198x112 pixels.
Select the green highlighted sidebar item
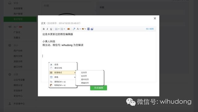pyautogui.click(x=20, y=19)
